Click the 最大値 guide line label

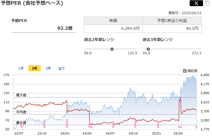tap(21, 95)
